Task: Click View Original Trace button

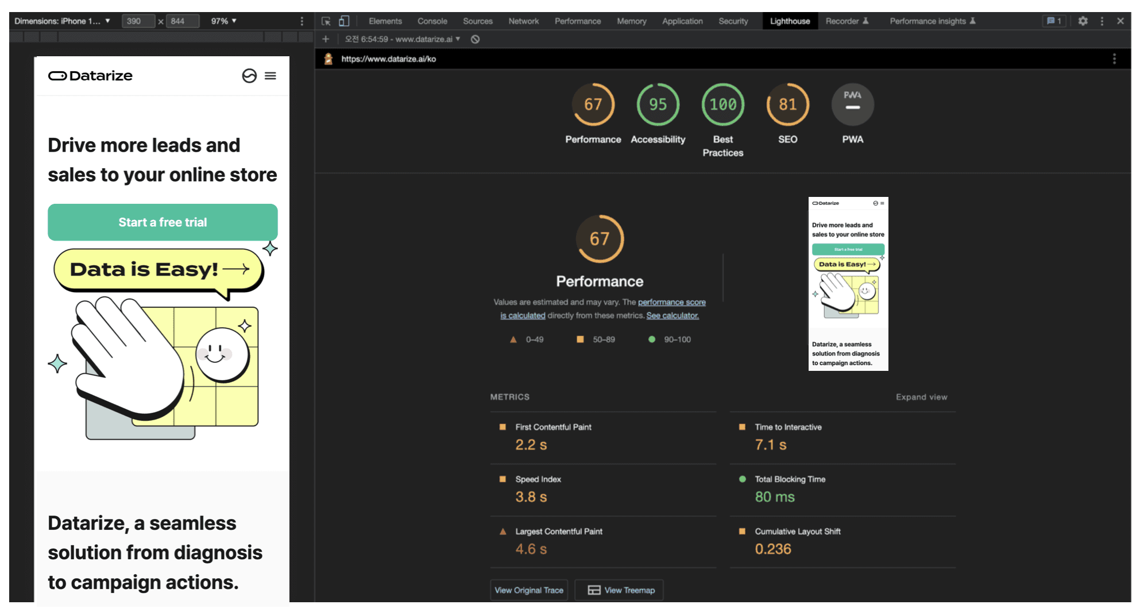Action: click(529, 590)
